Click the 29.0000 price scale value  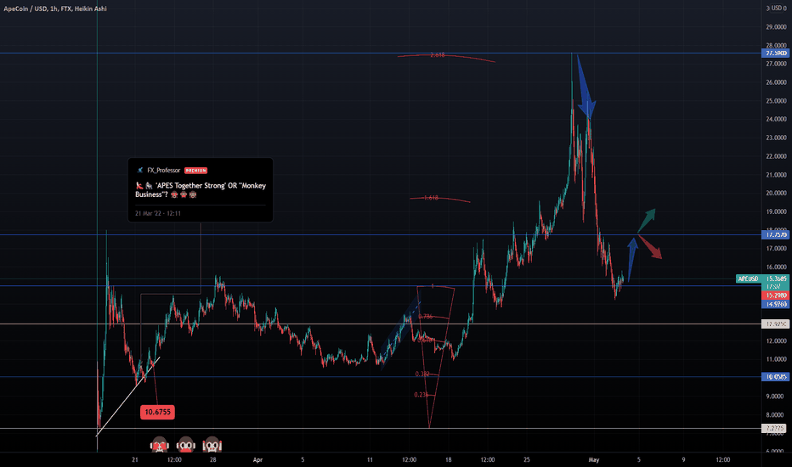pyautogui.click(x=777, y=27)
